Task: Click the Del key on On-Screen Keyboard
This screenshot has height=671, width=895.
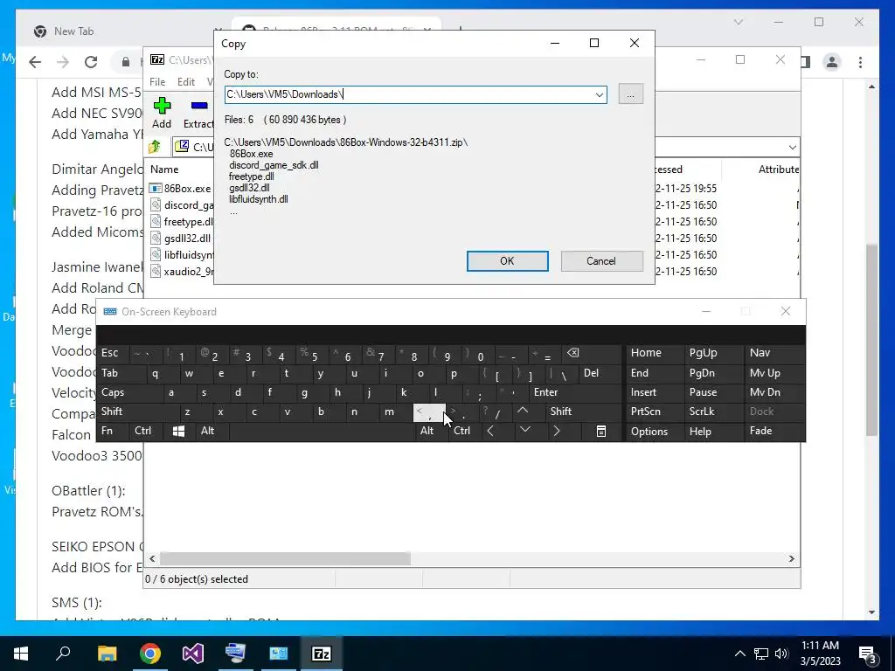Action: (592, 373)
